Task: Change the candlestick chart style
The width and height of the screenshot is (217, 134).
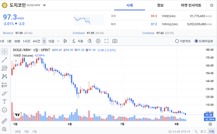Action: [65, 41]
